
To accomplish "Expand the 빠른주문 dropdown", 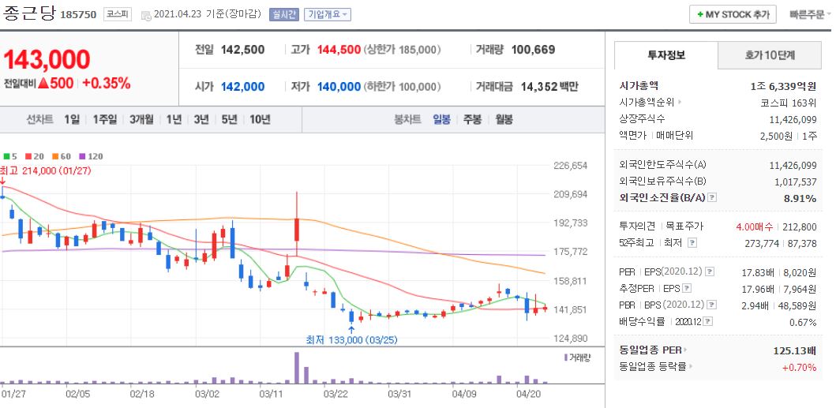I will (811, 14).
